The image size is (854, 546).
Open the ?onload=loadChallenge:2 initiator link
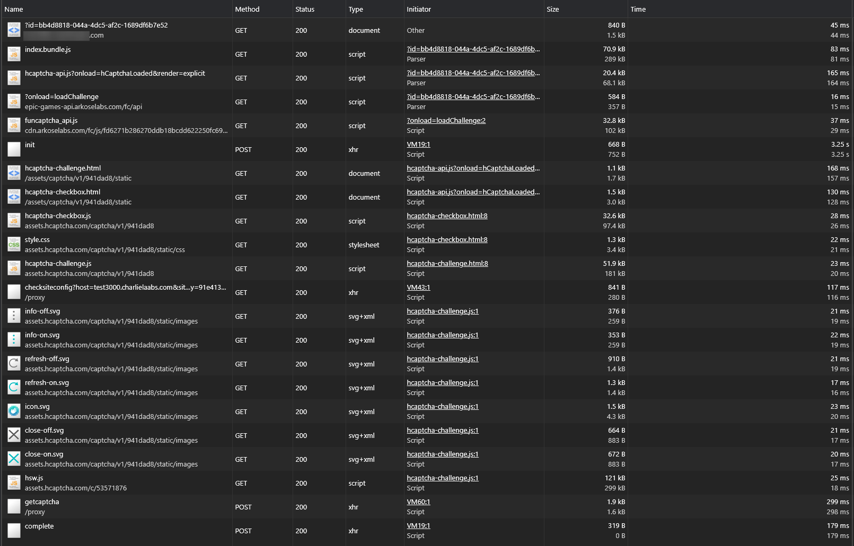tap(445, 120)
